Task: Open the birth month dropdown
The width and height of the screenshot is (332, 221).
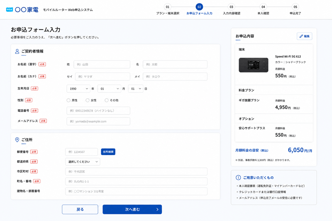Action: pos(109,89)
